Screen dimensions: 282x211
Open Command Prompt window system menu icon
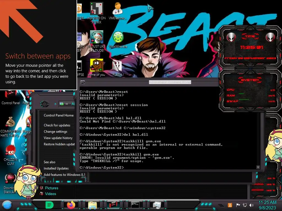pos(83,82)
